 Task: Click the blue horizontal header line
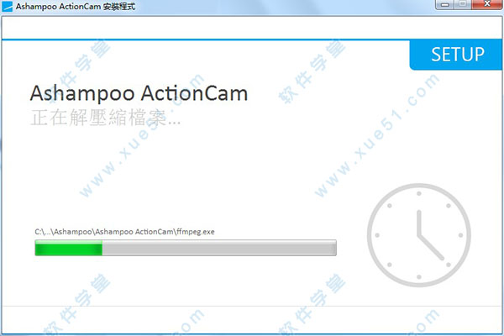tap(206, 39)
